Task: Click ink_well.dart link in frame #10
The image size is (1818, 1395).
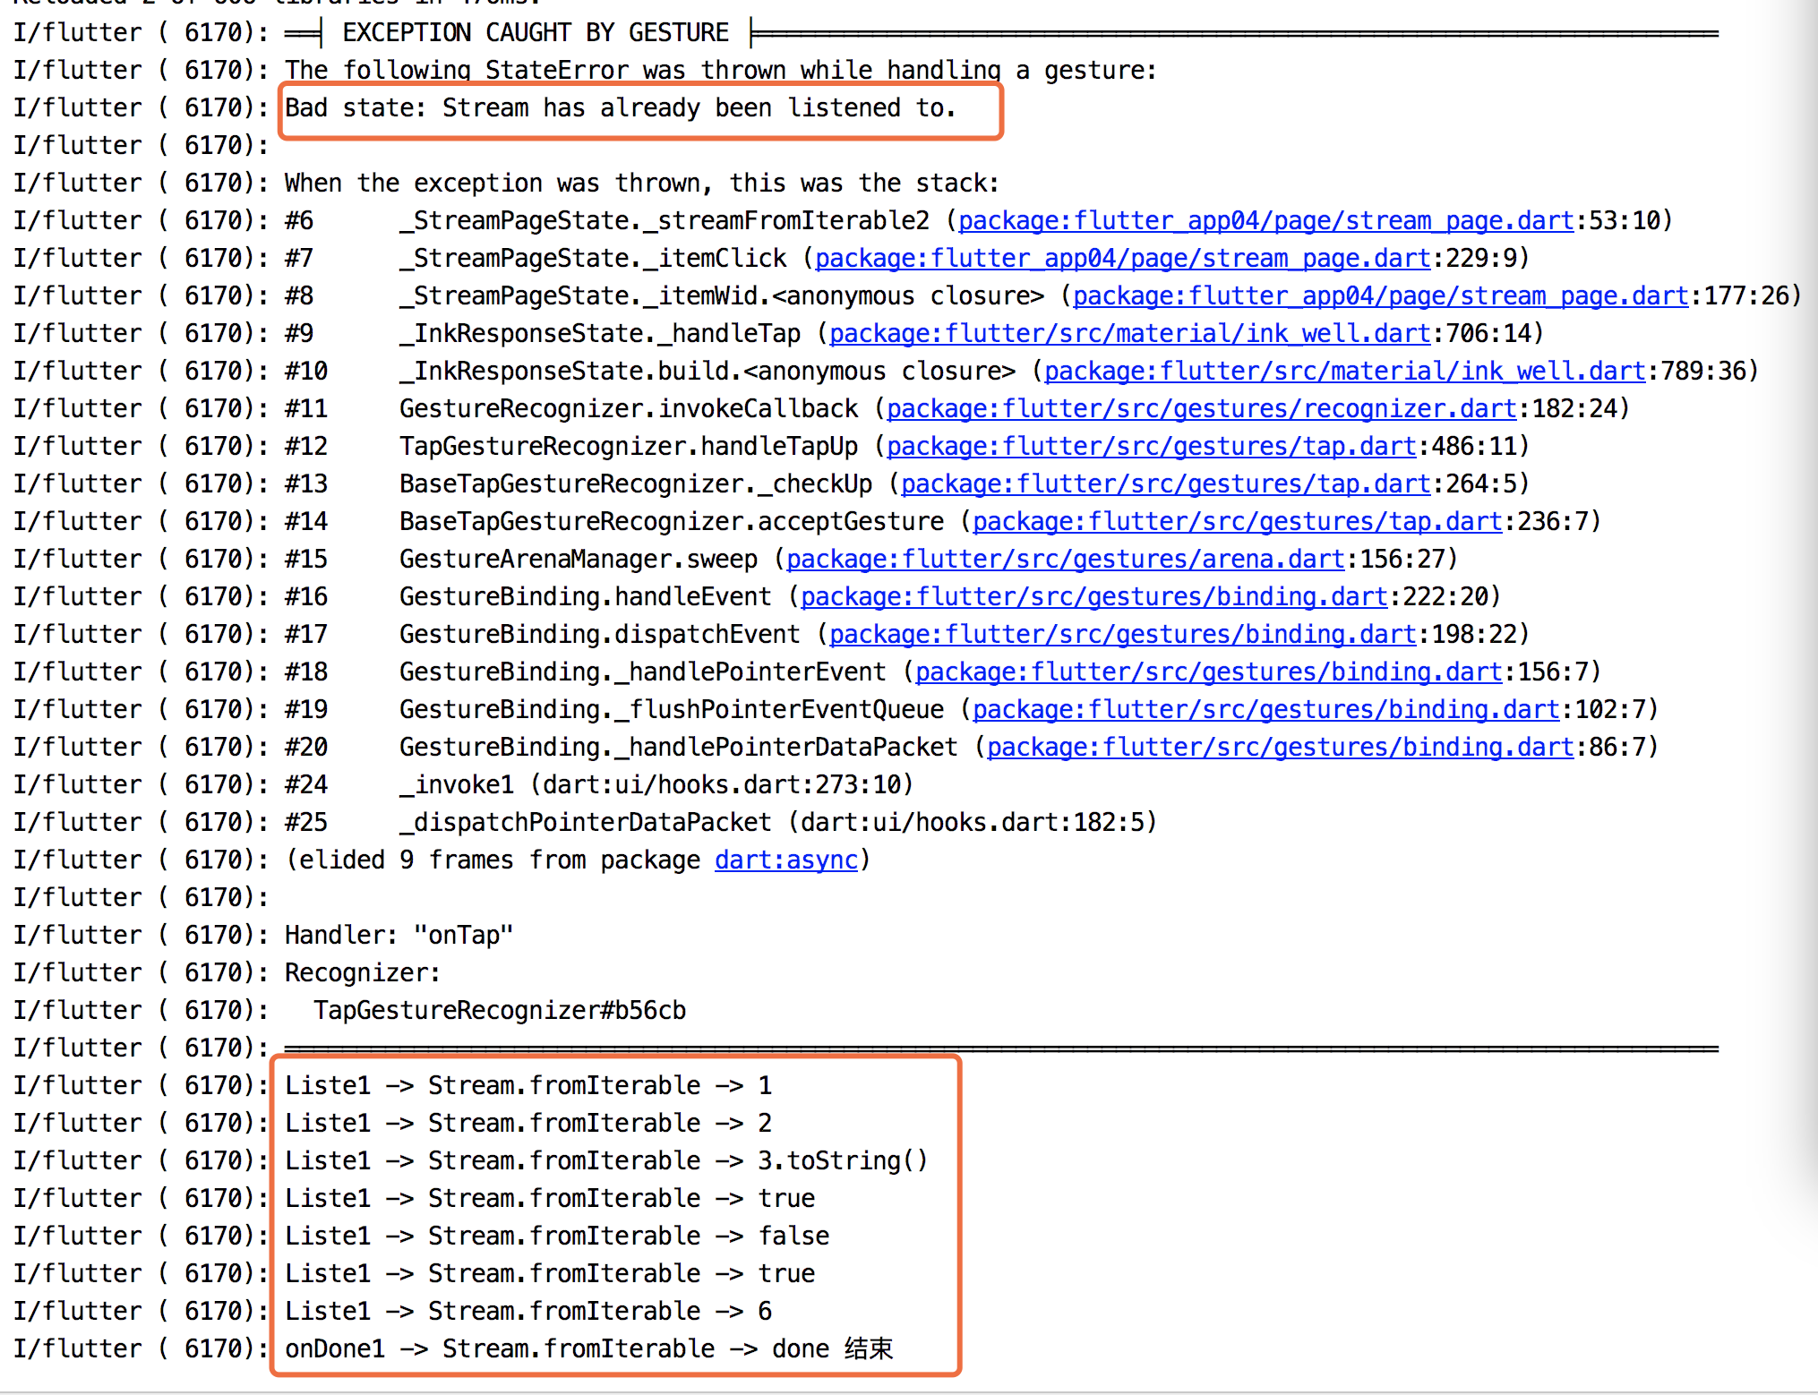Action: tap(1344, 371)
